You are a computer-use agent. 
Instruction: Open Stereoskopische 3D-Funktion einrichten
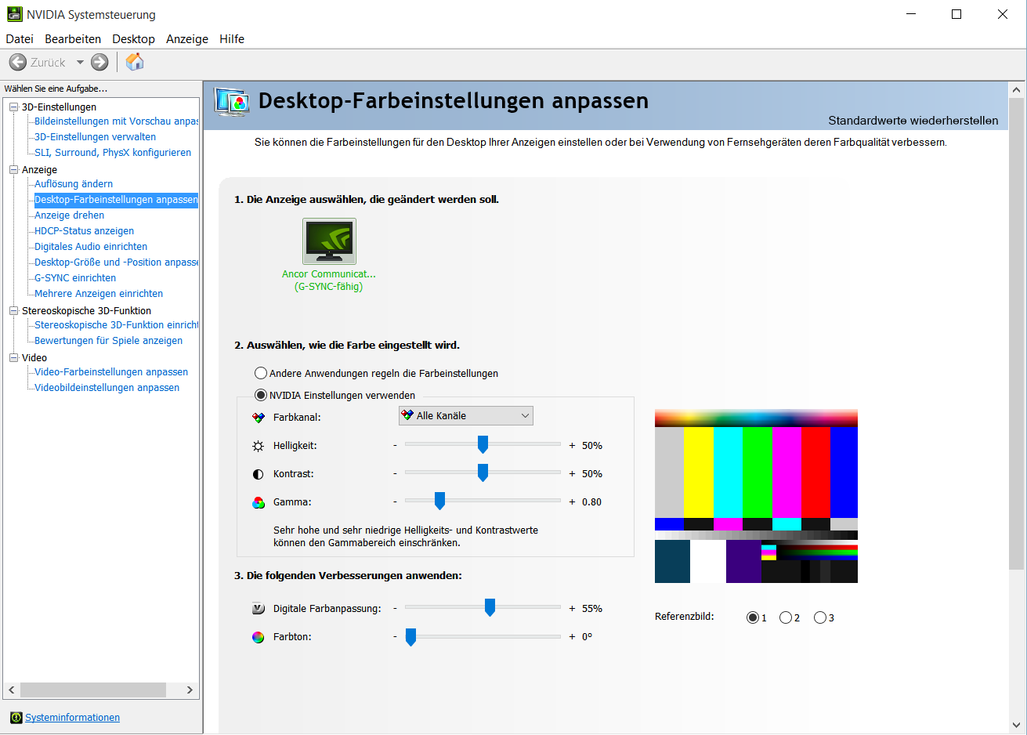[x=116, y=325]
